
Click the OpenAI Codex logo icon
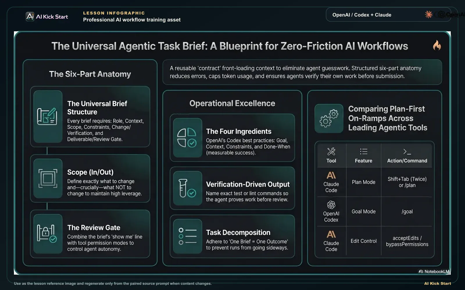331,205
